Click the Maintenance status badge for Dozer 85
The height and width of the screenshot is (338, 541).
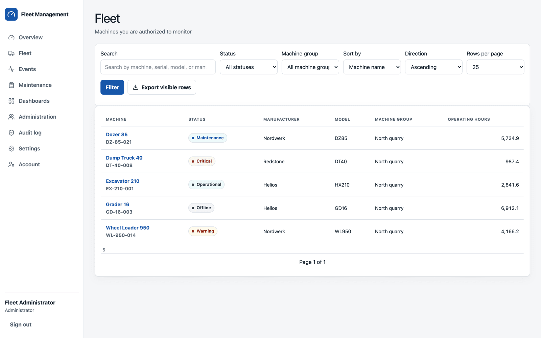(x=208, y=138)
